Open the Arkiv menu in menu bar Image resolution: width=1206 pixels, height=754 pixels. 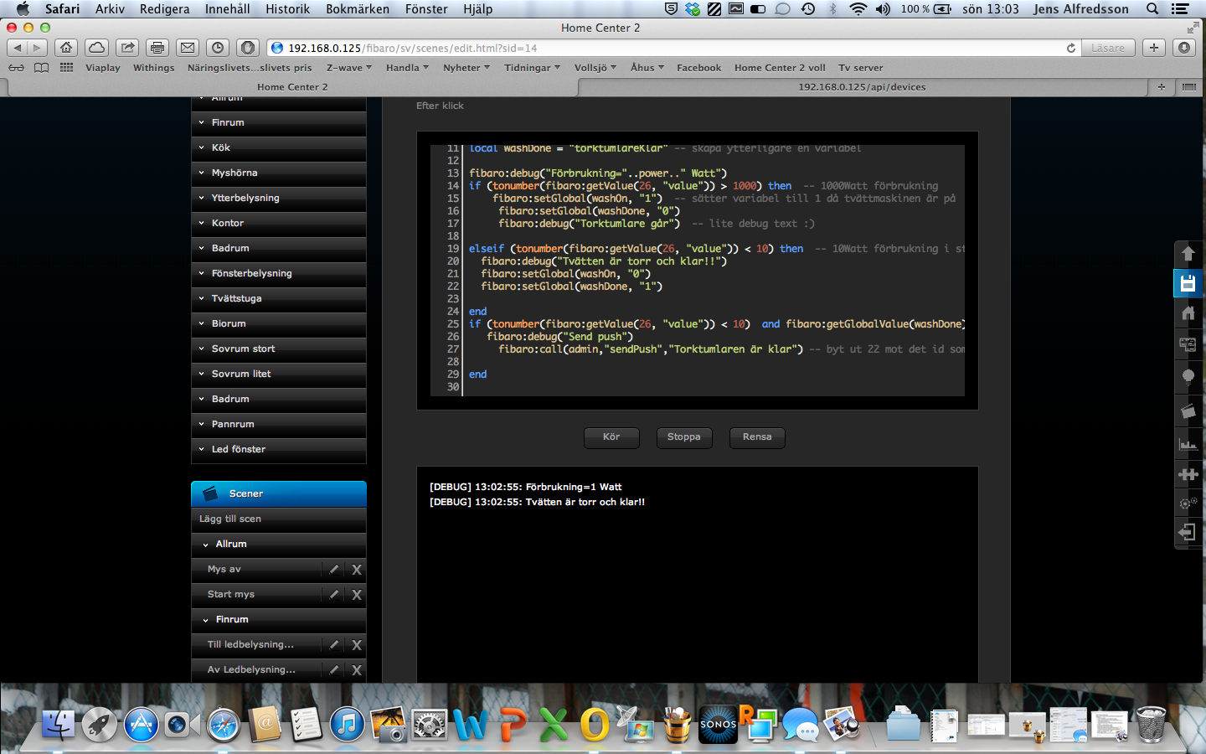[x=110, y=9]
